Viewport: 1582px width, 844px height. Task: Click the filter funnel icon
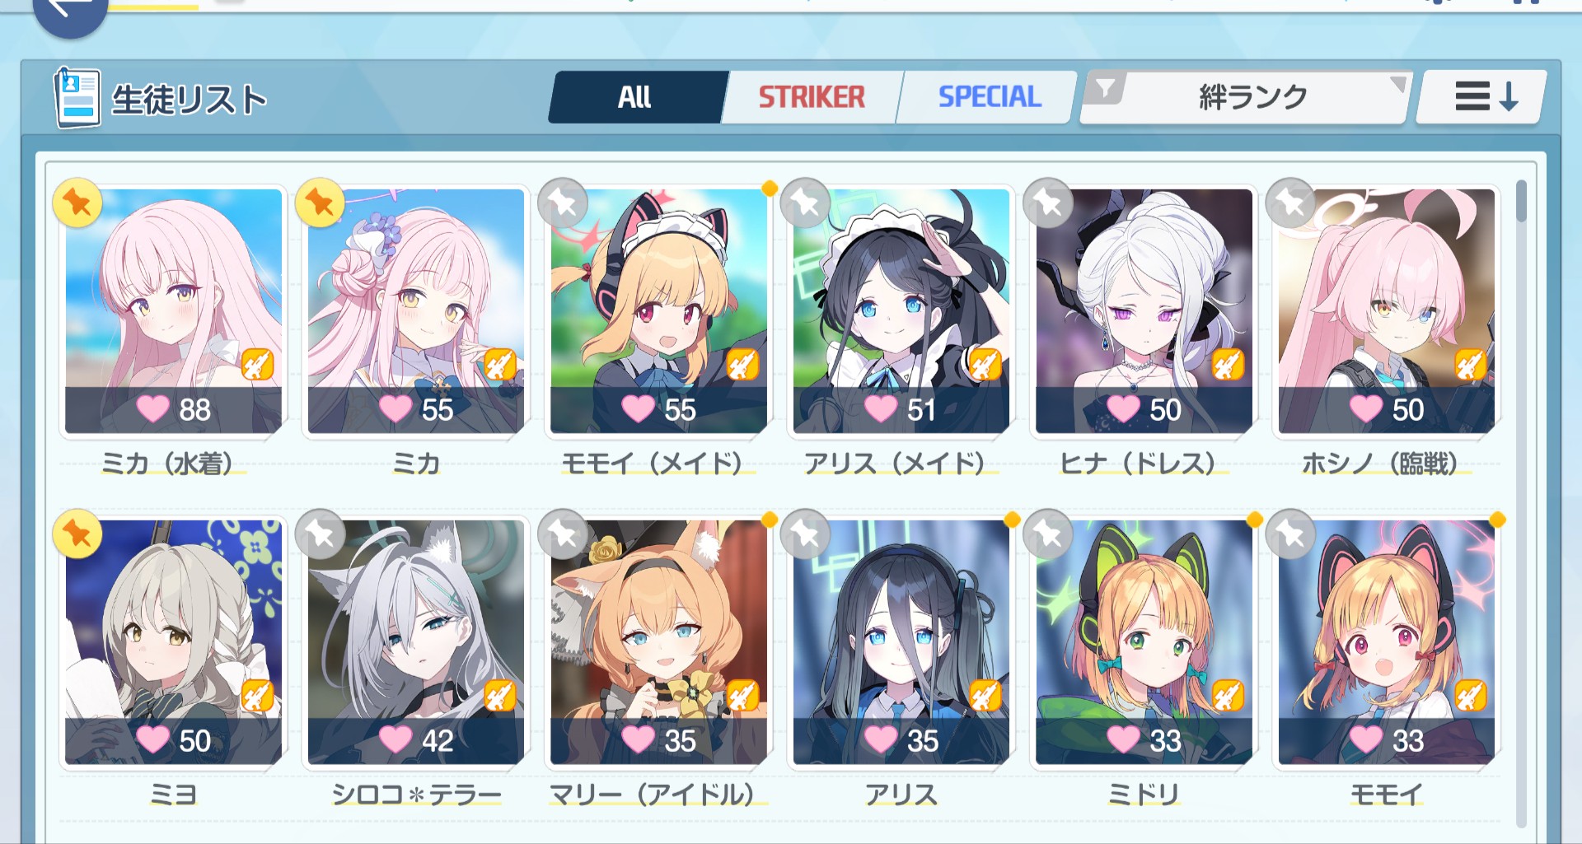(1106, 86)
